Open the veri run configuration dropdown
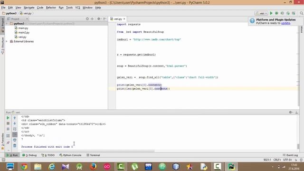The width and height of the screenshot is (304, 171). (x=261, y=13)
